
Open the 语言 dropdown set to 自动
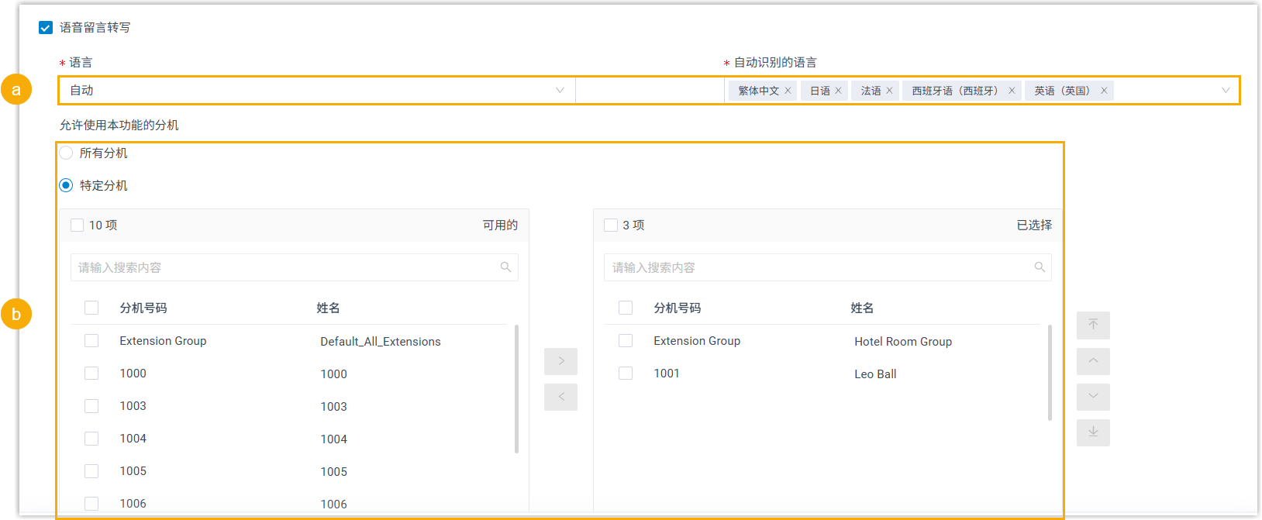pos(316,91)
